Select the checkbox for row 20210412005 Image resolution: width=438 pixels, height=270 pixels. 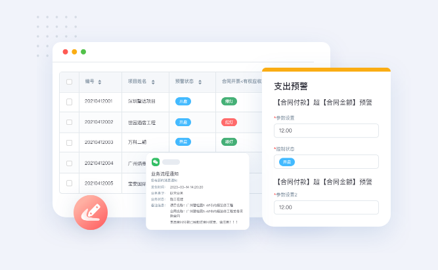pos(70,183)
